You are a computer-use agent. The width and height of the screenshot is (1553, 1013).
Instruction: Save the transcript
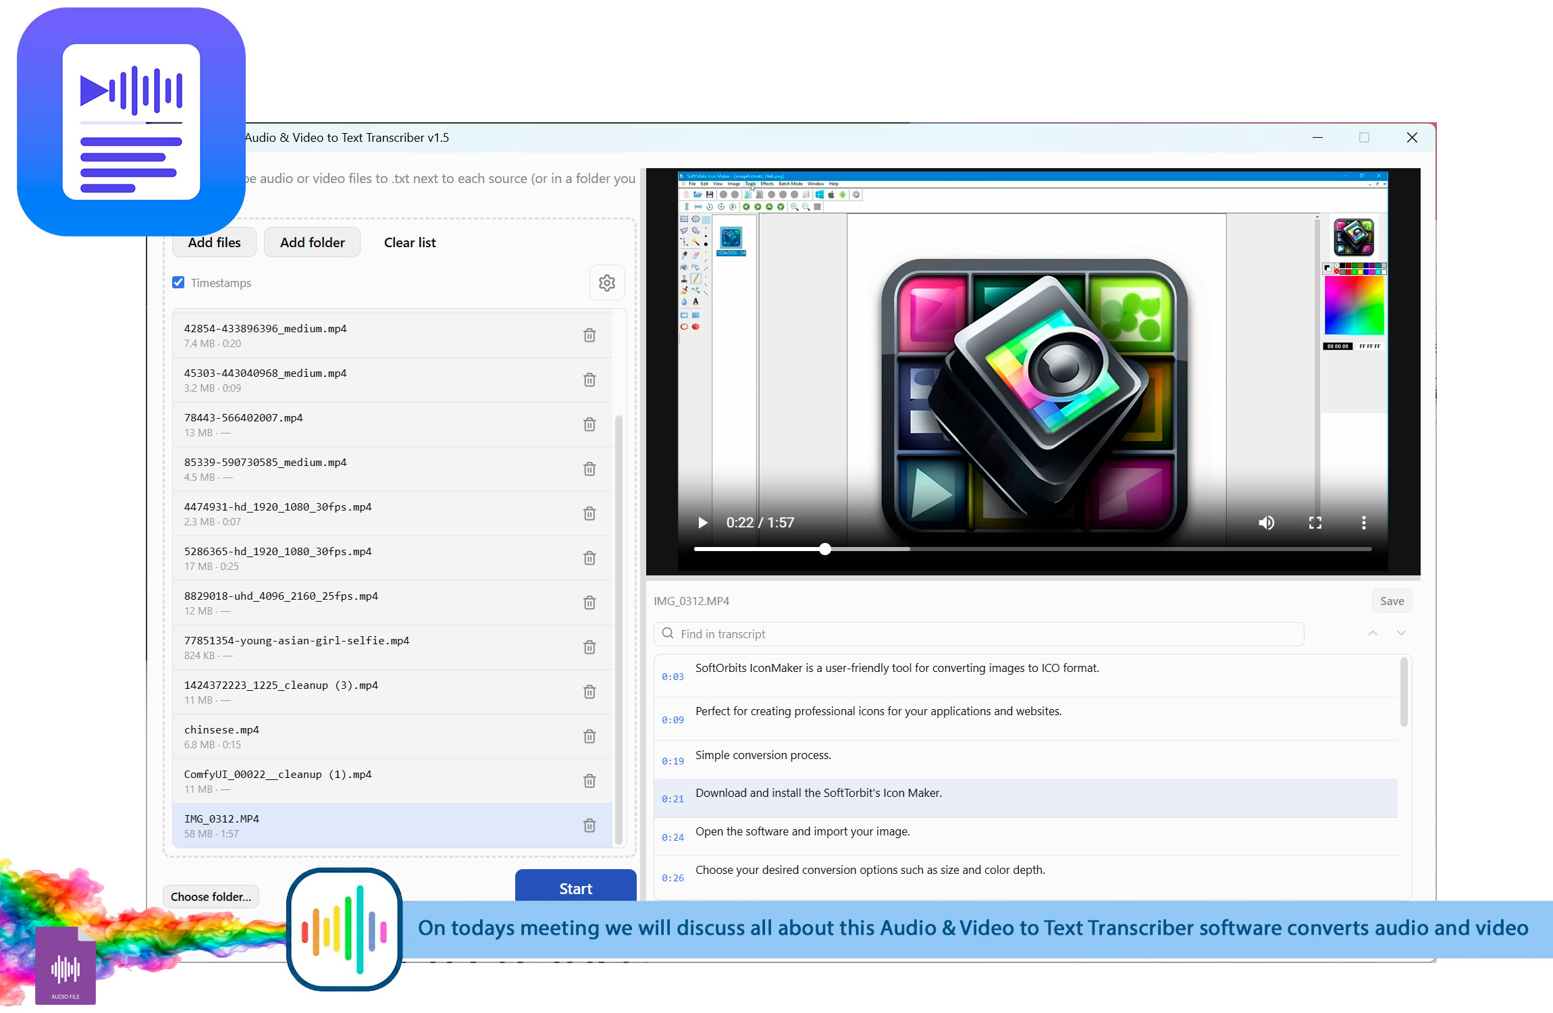(1392, 601)
